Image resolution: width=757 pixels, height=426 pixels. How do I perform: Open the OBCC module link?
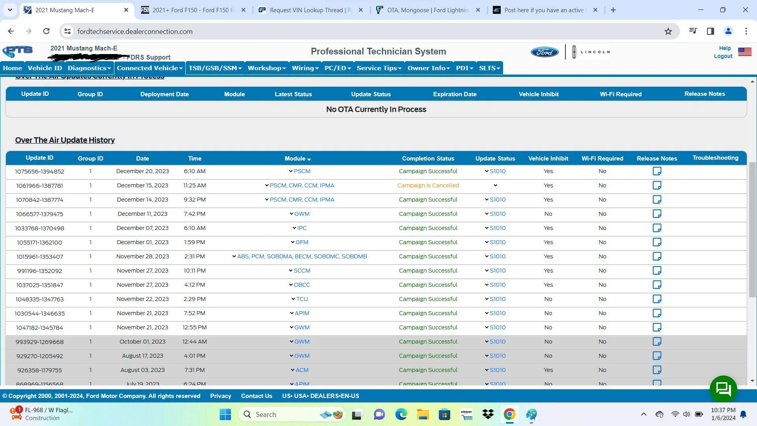tap(302, 285)
